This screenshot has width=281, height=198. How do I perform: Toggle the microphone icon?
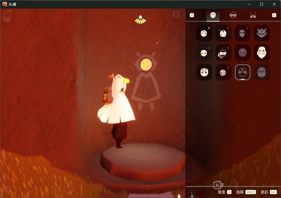point(5,178)
